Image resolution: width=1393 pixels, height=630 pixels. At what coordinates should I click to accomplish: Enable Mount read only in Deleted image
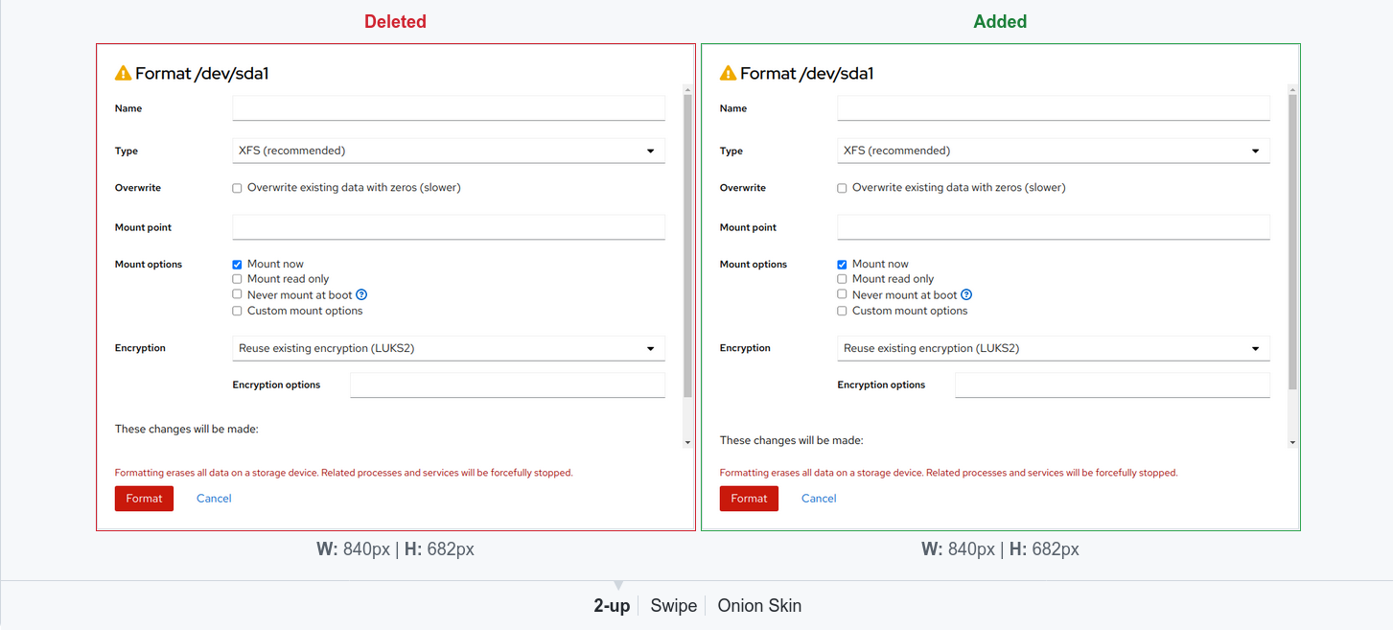(x=237, y=279)
